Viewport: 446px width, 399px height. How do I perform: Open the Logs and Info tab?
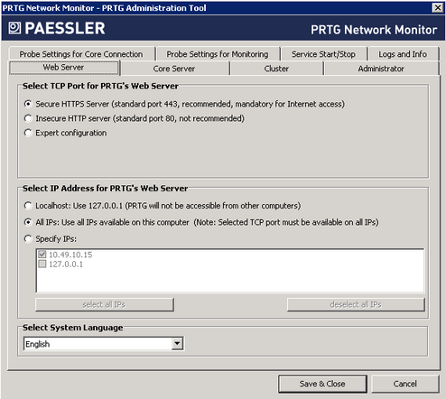[403, 54]
